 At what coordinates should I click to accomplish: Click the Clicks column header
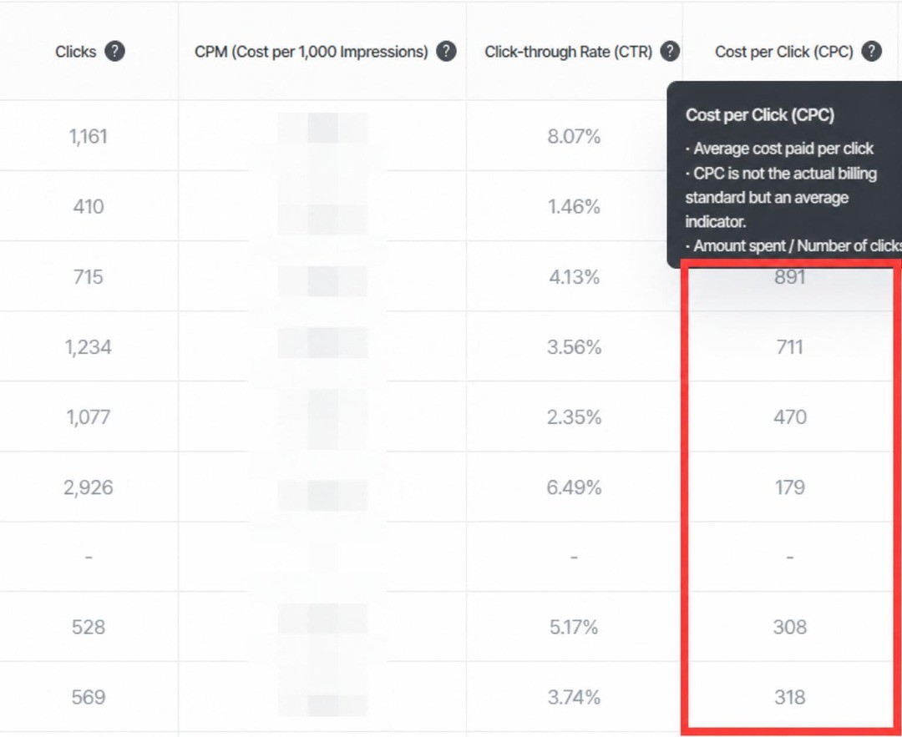coord(75,52)
